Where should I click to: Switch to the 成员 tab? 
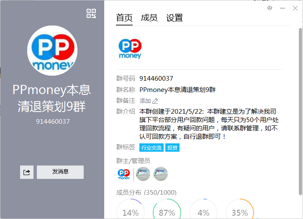point(149,18)
